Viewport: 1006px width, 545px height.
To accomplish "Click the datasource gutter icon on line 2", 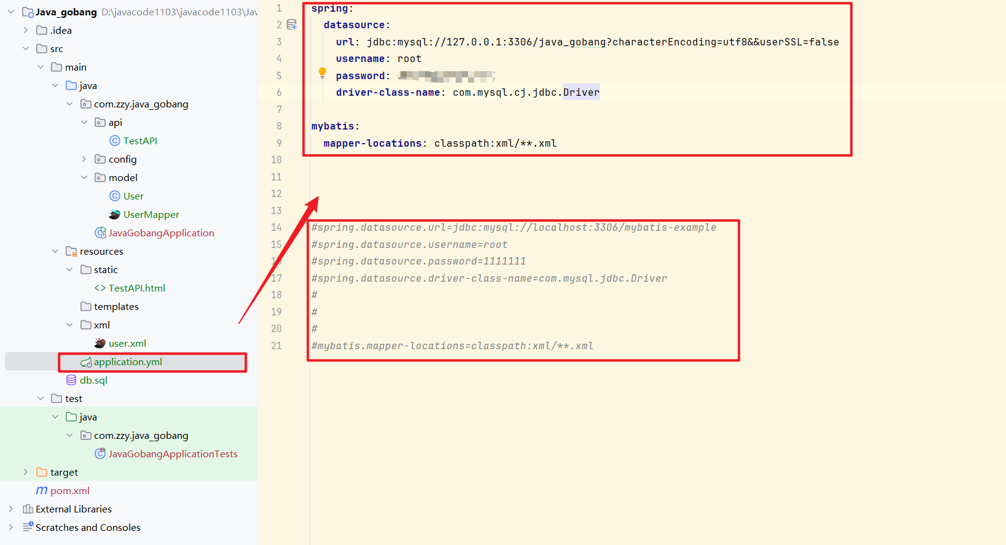I will coord(292,25).
